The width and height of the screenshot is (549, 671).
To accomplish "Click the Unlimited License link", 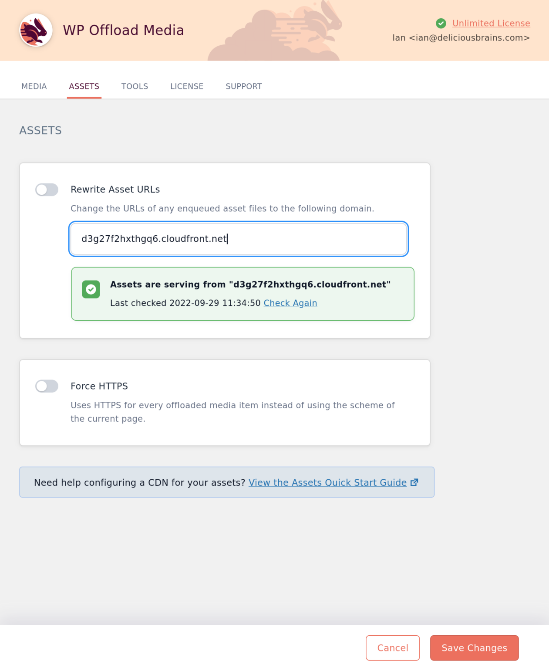I will [x=491, y=23].
